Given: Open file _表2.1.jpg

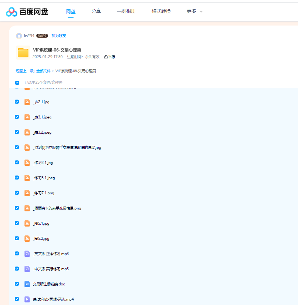Looking at the screenshot, I should tap(41, 102).
